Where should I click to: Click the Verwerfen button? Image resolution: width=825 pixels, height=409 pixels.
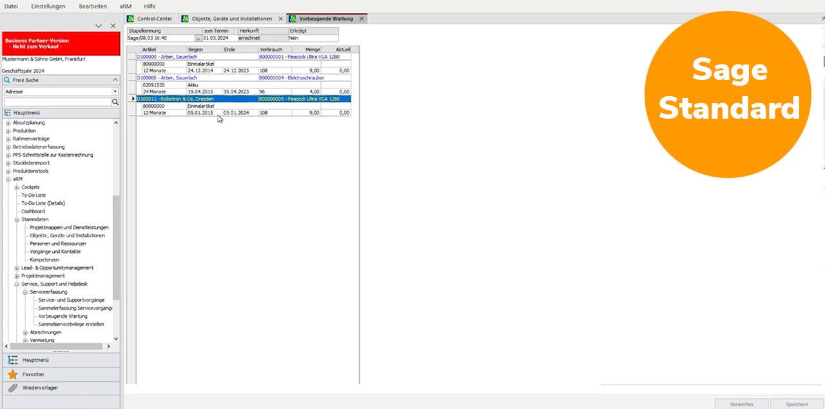tap(742, 404)
